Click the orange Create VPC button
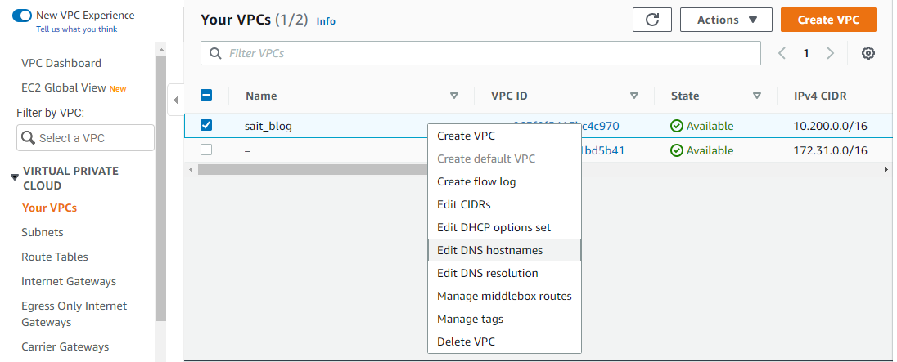Image resolution: width=897 pixels, height=362 pixels. [x=828, y=20]
